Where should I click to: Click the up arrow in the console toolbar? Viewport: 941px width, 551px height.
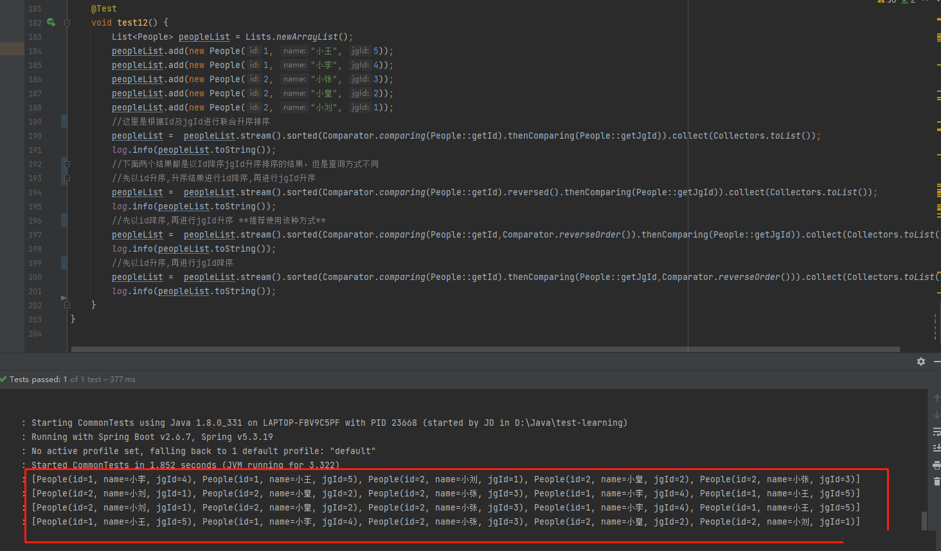tap(937, 399)
